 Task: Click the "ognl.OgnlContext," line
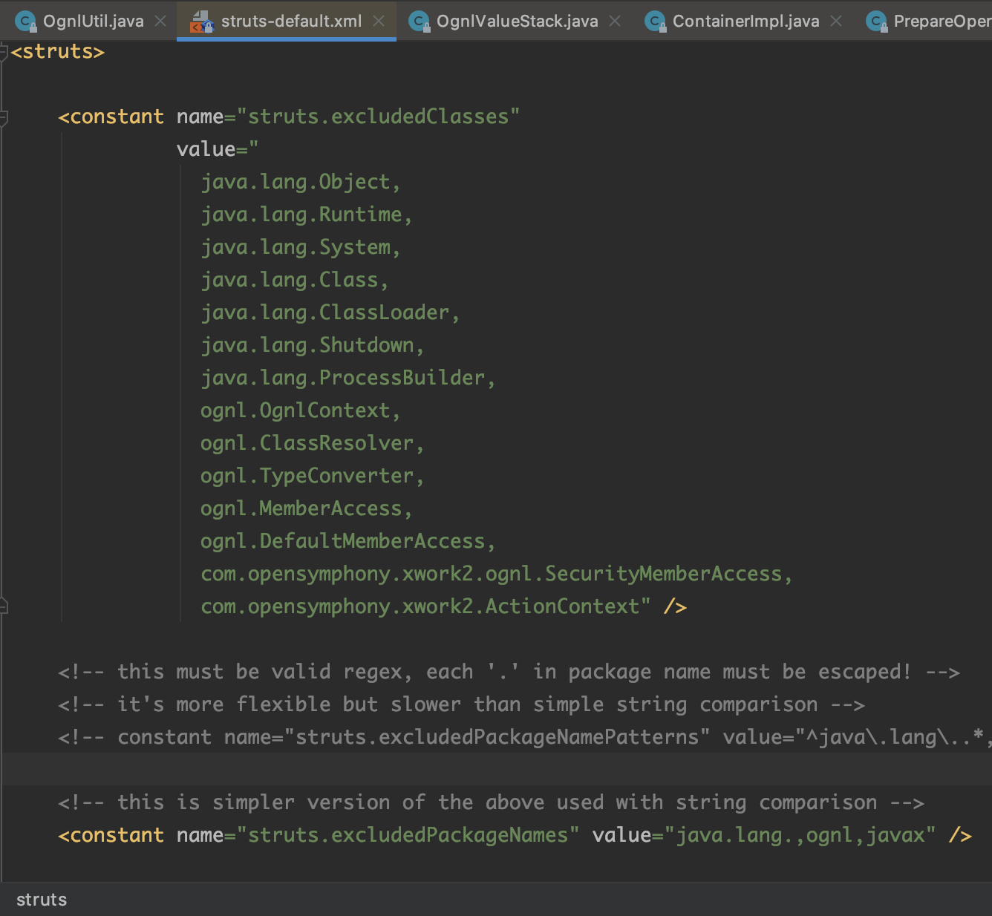(x=301, y=410)
